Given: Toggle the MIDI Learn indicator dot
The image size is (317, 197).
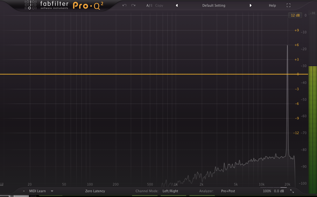Looking at the screenshot, I should [x=24, y=191].
